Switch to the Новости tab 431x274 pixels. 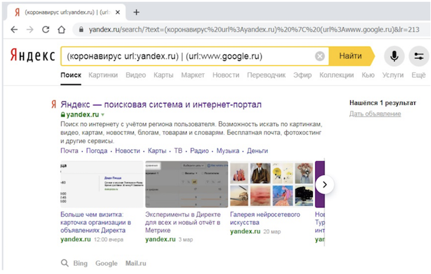(x=226, y=75)
